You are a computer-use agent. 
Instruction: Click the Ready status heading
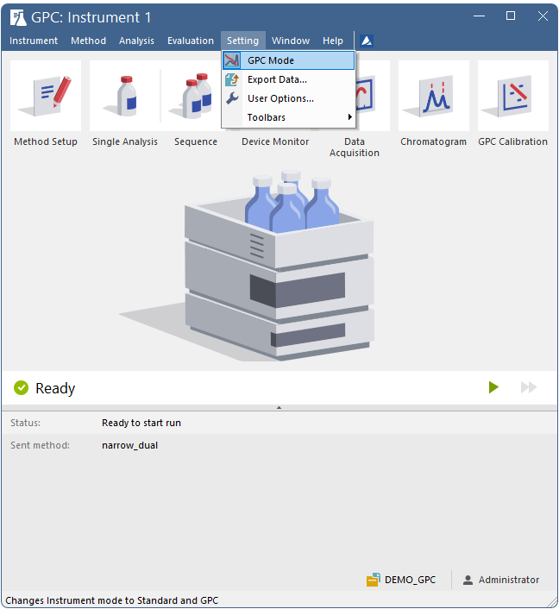55,388
